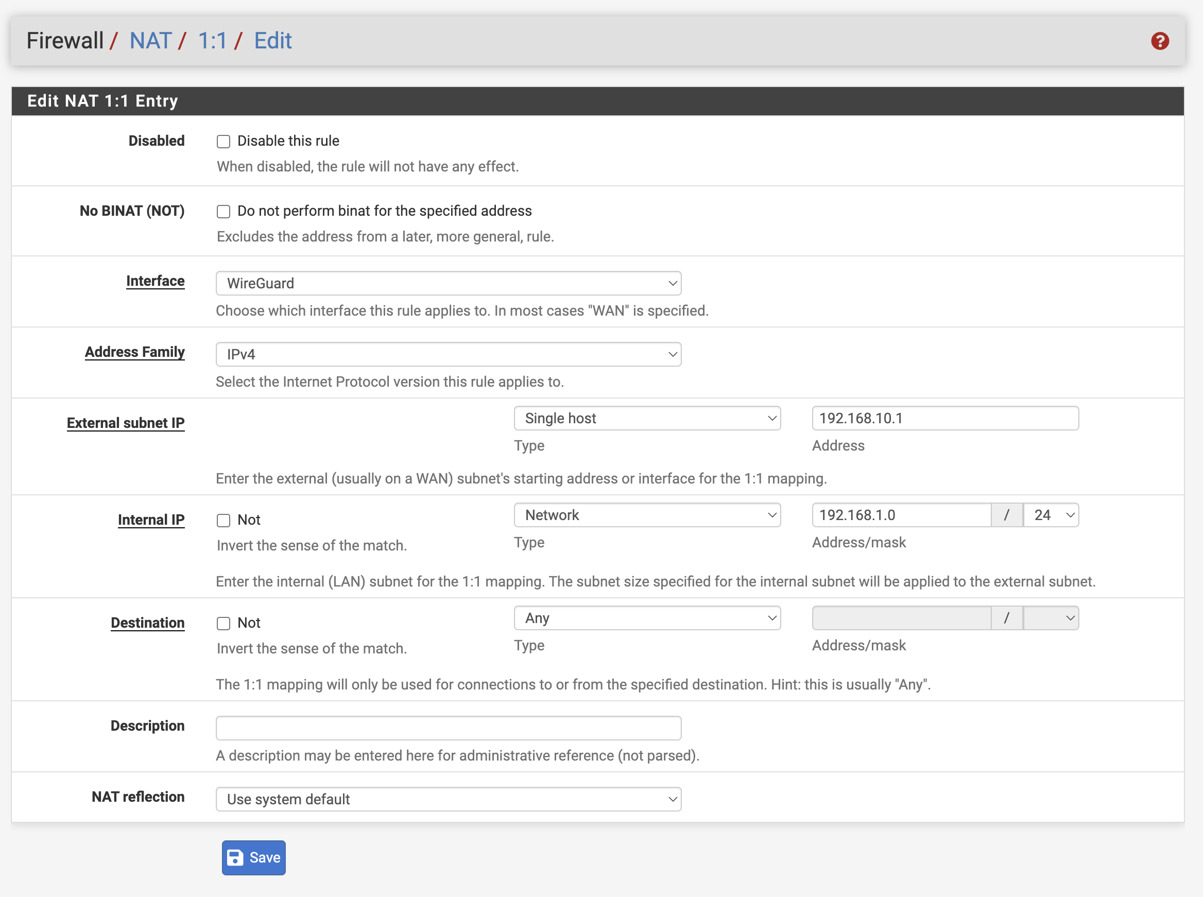The width and height of the screenshot is (1203, 897).
Task: Change the Internal IP subnet mask 24
Action: click(1051, 515)
